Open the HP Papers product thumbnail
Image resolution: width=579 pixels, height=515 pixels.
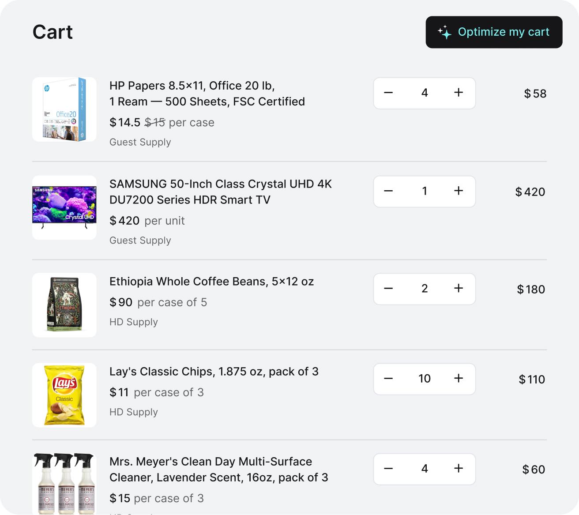tap(64, 109)
